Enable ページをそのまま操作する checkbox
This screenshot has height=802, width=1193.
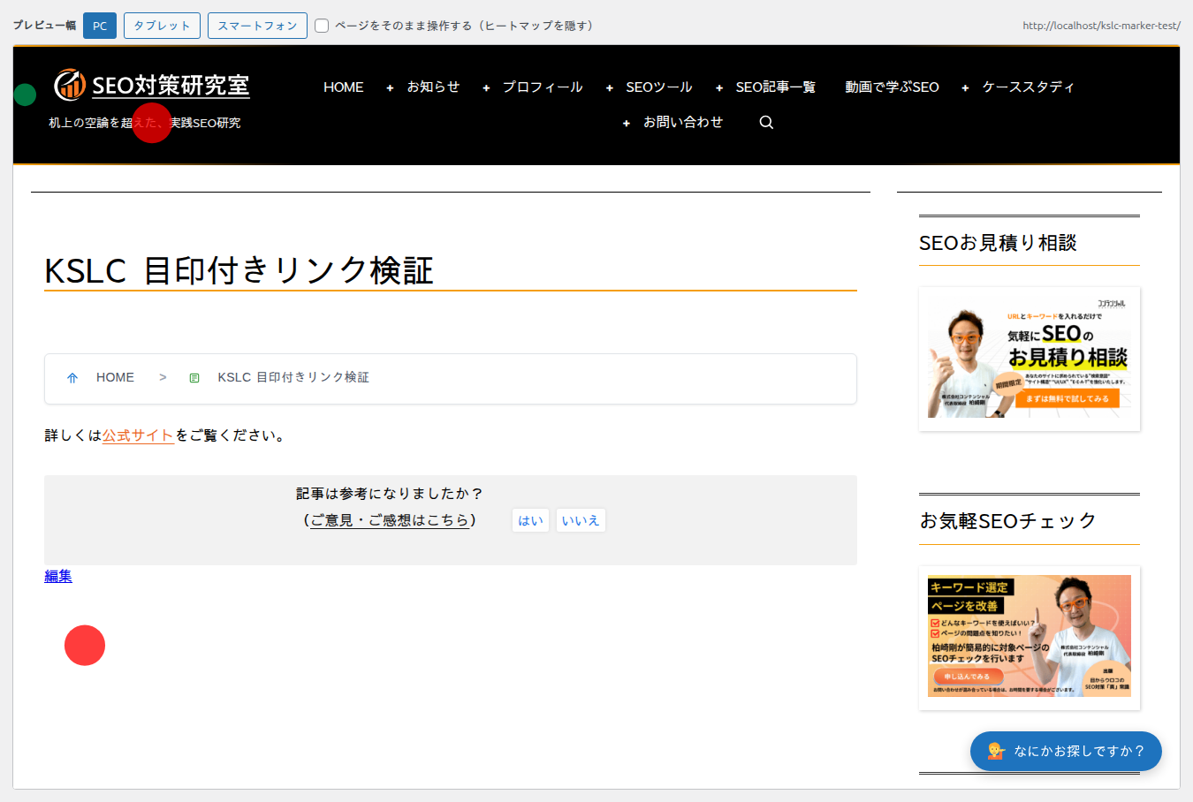[322, 26]
